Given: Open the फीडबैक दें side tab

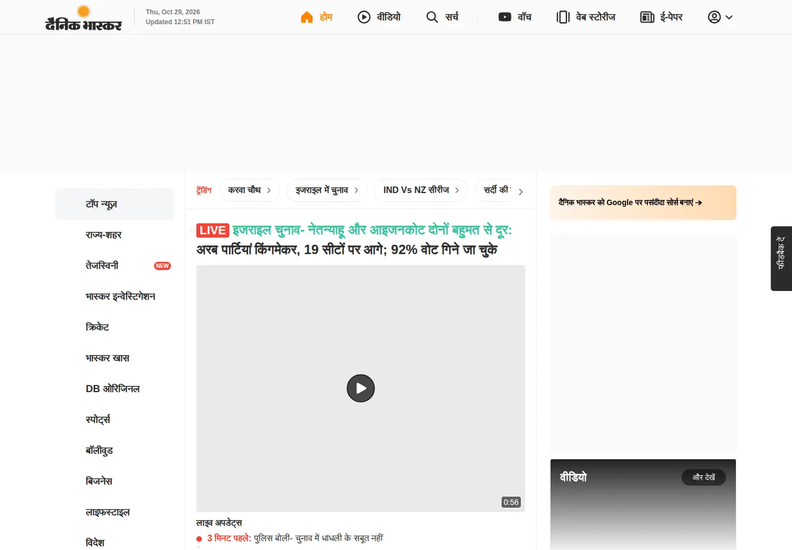Looking at the screenshot, I should tap(781, 258).
